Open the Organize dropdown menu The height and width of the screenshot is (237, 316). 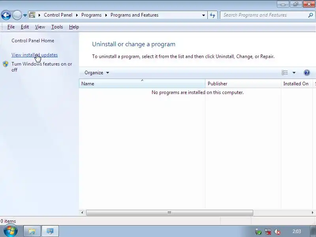coord(97,73)
